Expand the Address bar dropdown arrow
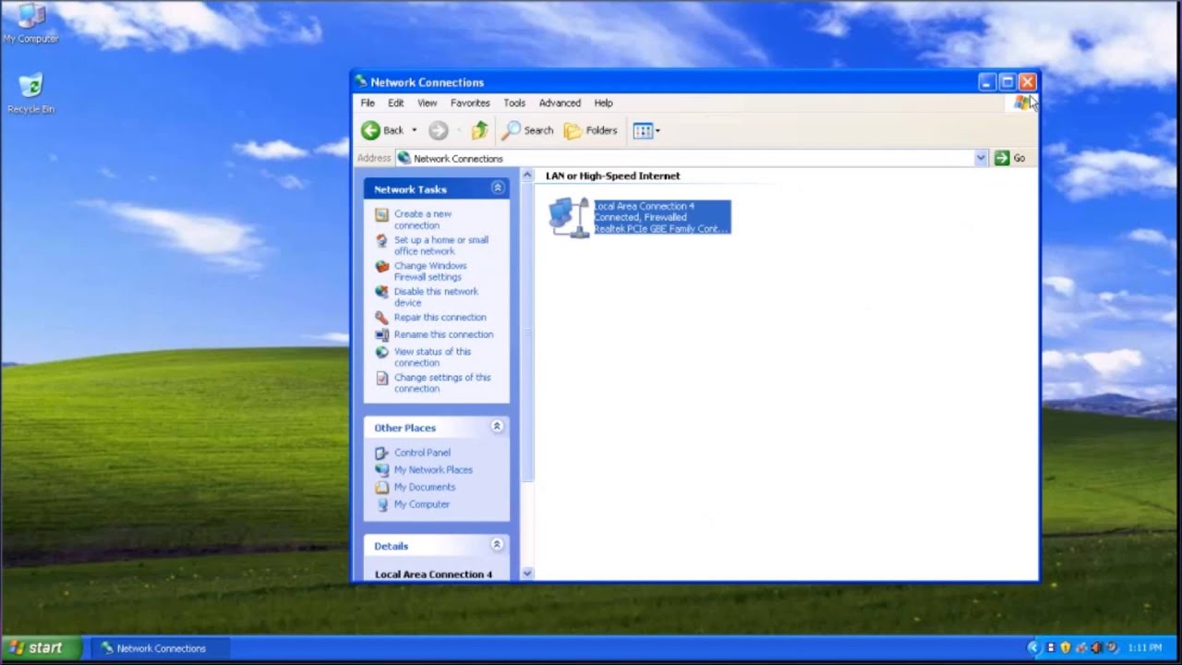Viewport: 1182px width, 665px height. pos(981,158)
